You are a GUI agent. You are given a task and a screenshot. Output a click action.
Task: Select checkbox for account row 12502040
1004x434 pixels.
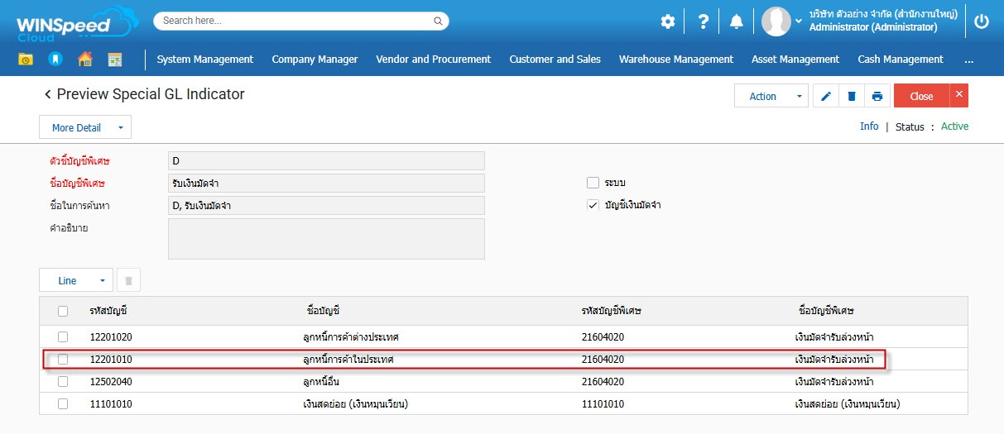(63, 382)
